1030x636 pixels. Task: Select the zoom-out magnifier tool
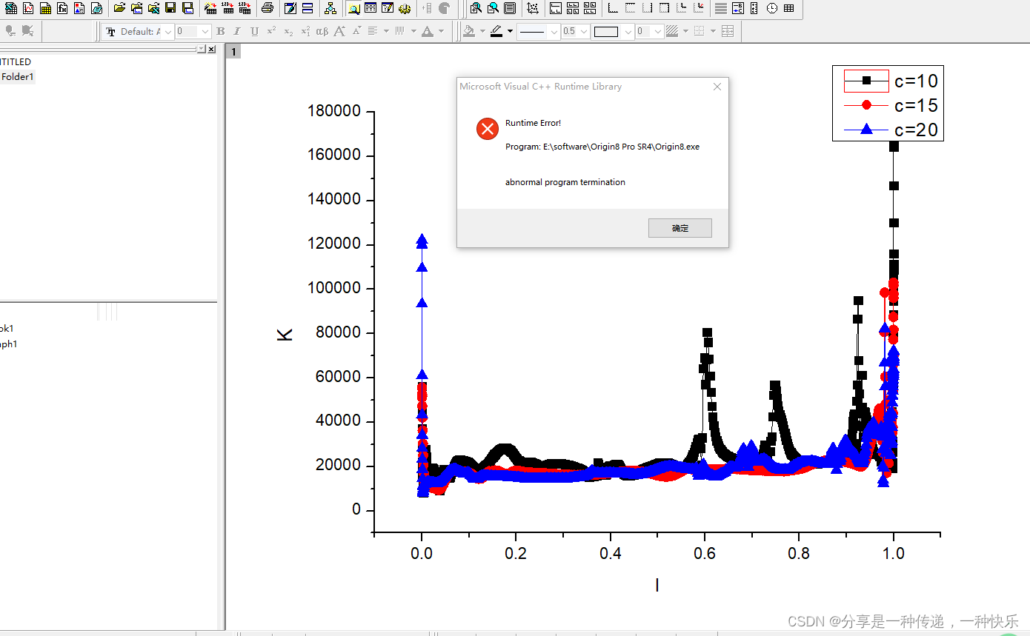(x=493, y=8)
